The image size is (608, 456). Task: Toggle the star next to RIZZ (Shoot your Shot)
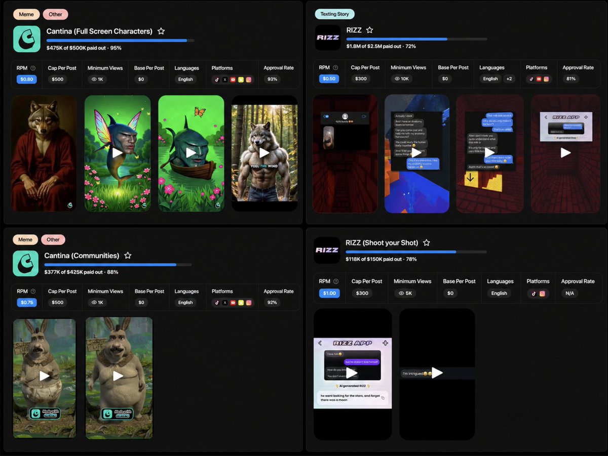click(427, 243)
